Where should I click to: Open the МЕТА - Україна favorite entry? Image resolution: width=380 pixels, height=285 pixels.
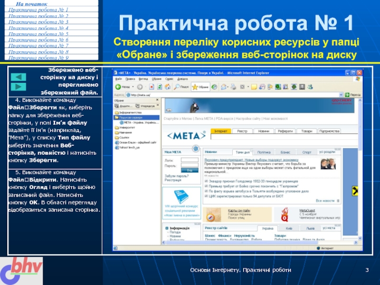139,123
